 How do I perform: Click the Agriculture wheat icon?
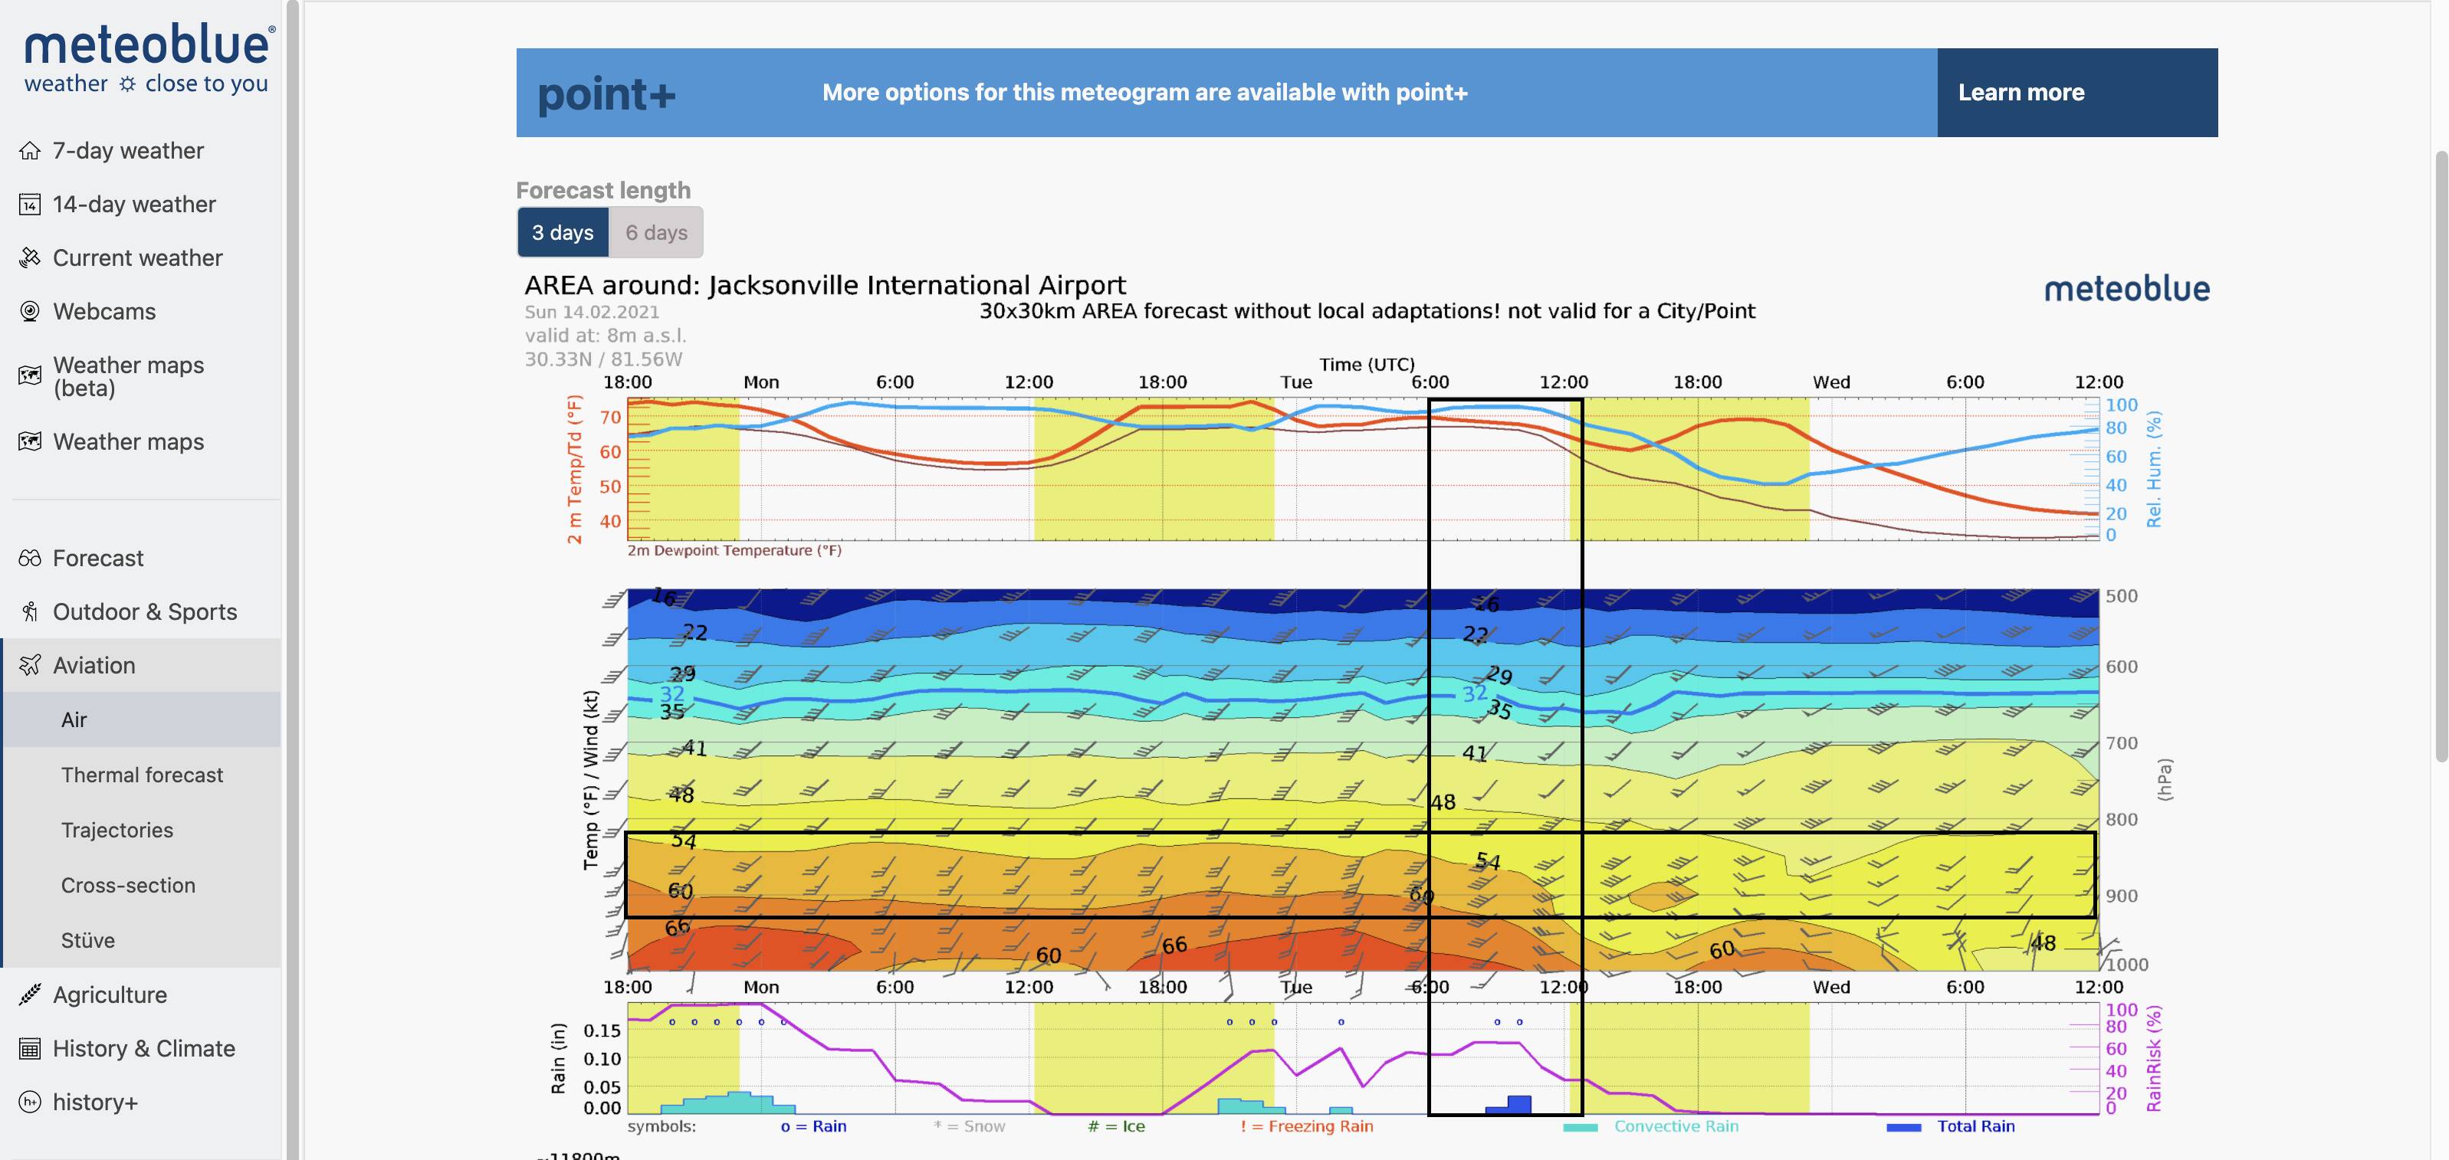(29, 995)
